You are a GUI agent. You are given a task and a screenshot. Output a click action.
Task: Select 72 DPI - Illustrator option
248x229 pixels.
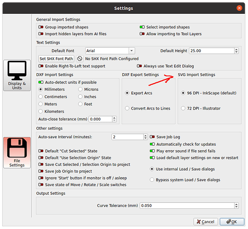point(183,108)
